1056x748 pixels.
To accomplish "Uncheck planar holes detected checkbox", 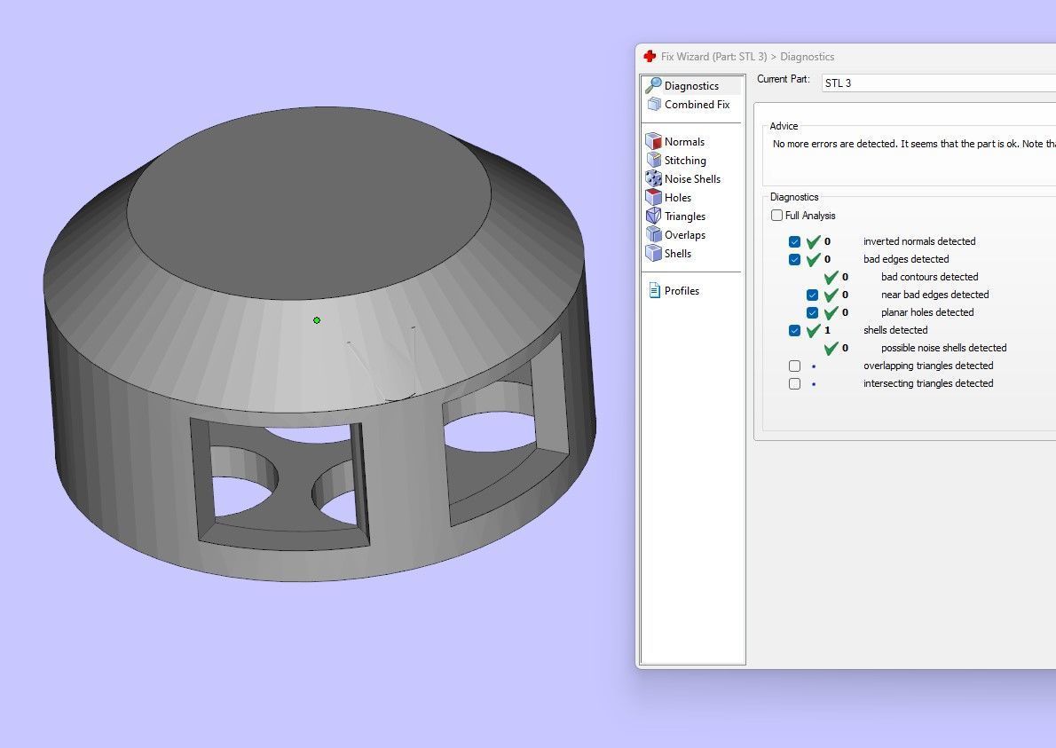I will [812, 312].
